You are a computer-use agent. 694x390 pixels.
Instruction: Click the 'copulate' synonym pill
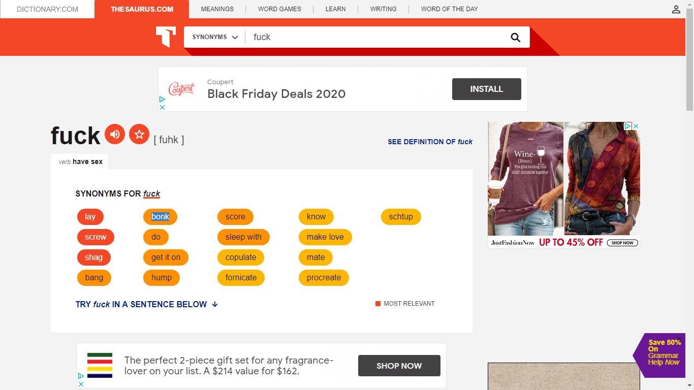(241, 257)
